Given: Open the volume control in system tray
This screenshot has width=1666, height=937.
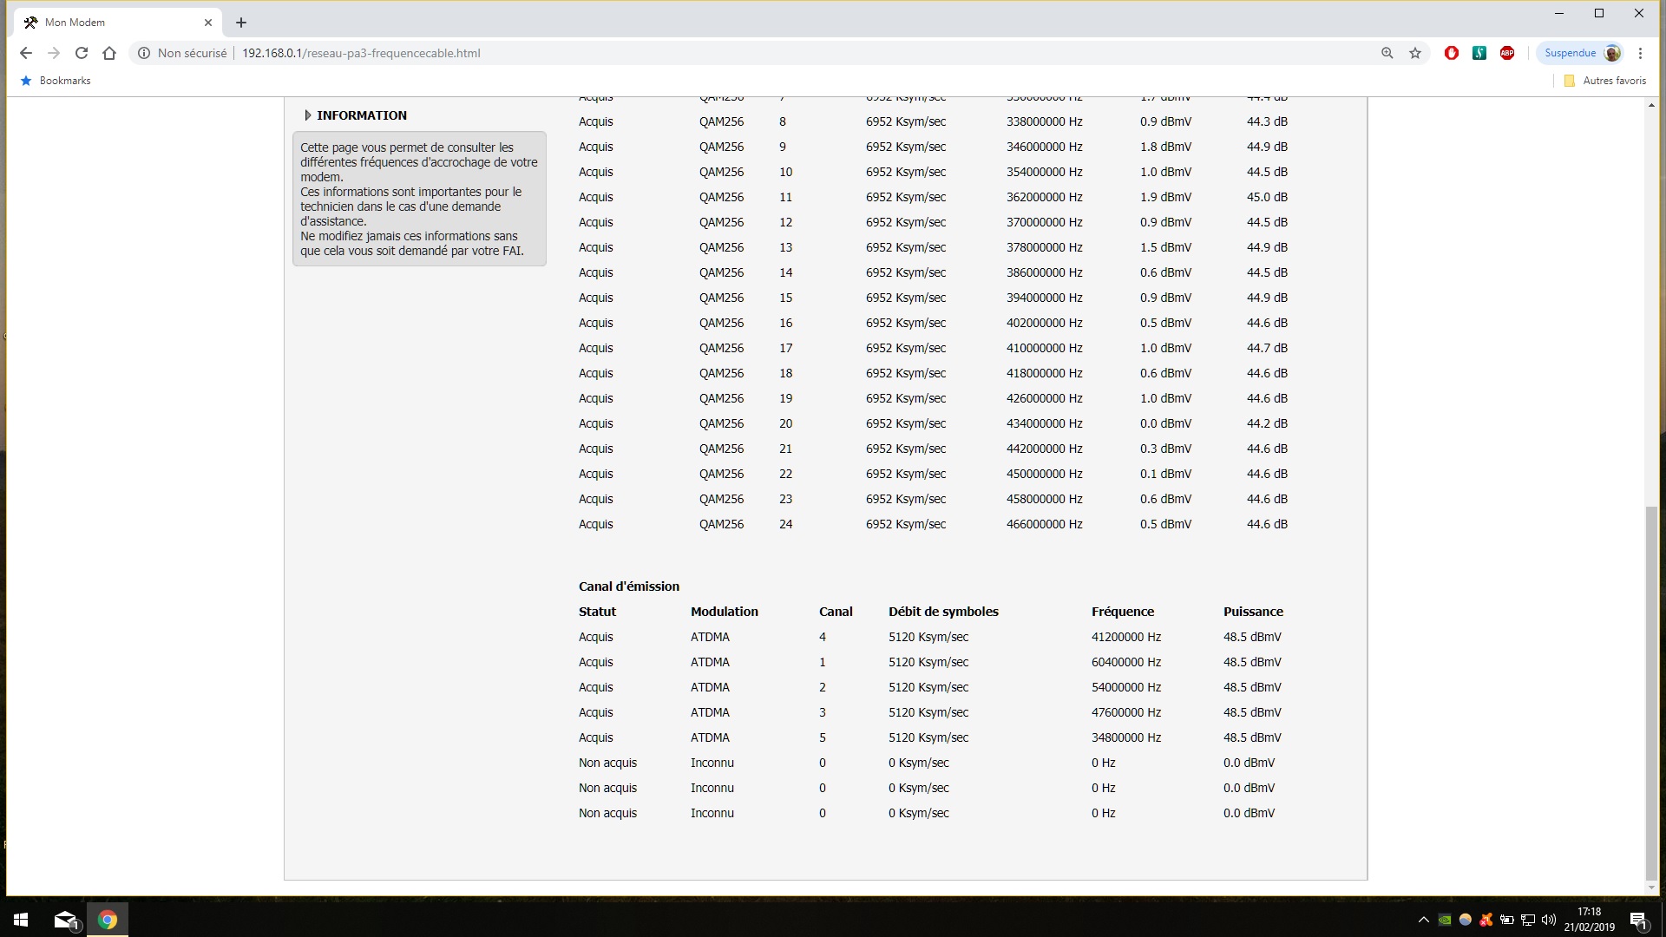Looking at the screenshot, I should coord(1549,920).
